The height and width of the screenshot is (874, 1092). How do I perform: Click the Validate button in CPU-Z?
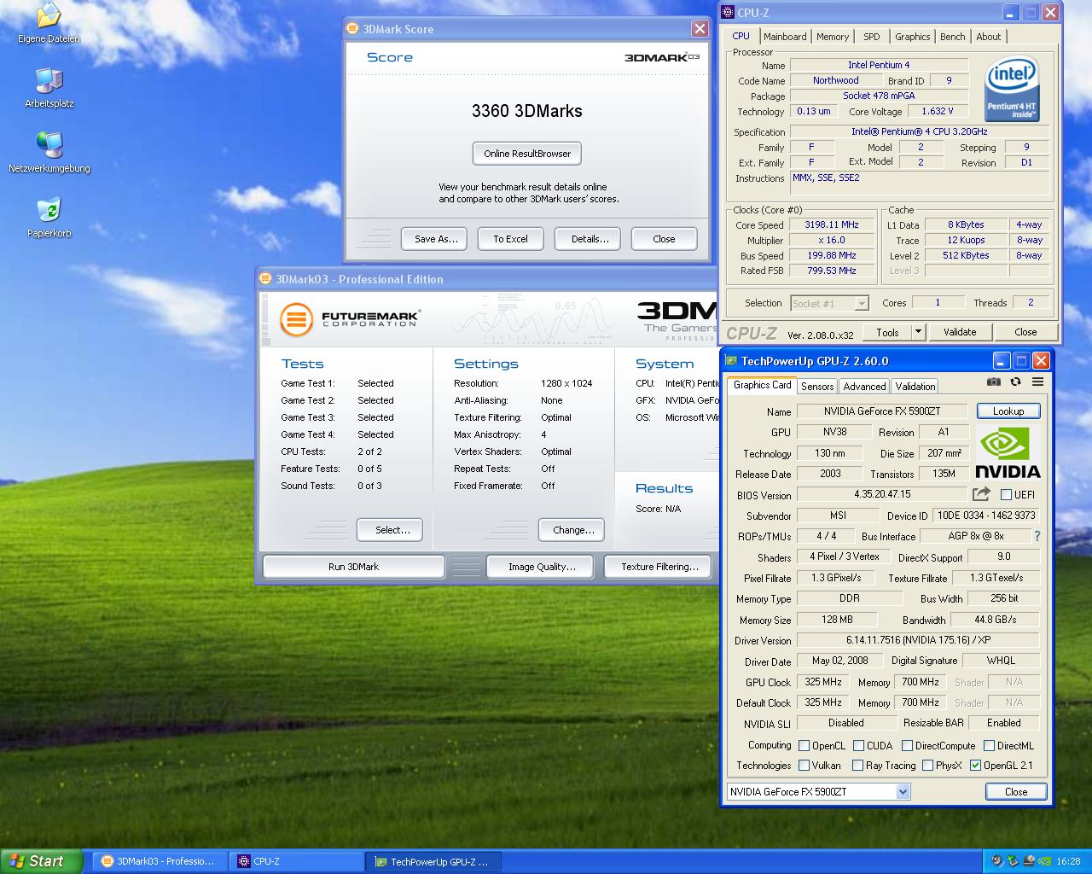coord(960,332)
